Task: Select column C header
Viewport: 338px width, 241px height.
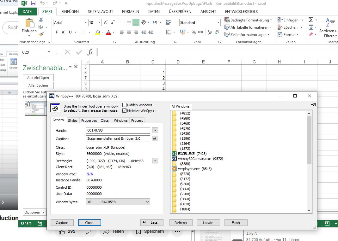Action: pyautogui.click(x=153, y=62)
